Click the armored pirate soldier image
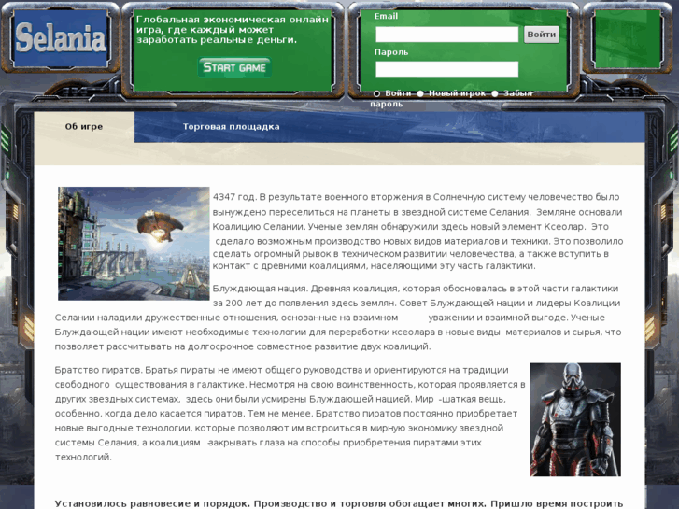Viewport: 679px width, 509px height. [x=575, y=419]
